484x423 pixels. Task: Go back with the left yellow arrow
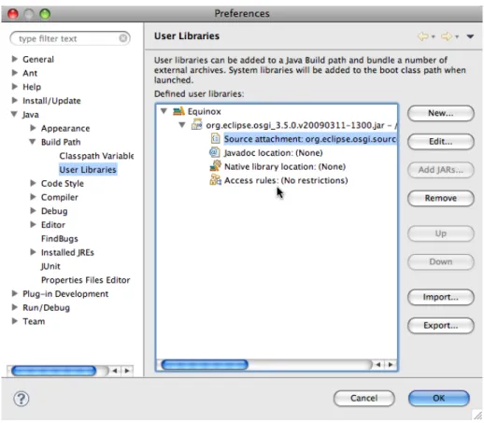coord(423,36)
